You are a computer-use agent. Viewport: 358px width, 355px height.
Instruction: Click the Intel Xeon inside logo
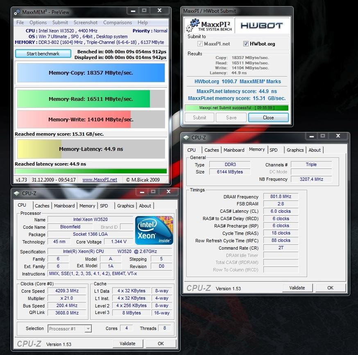tap(154, 230)
